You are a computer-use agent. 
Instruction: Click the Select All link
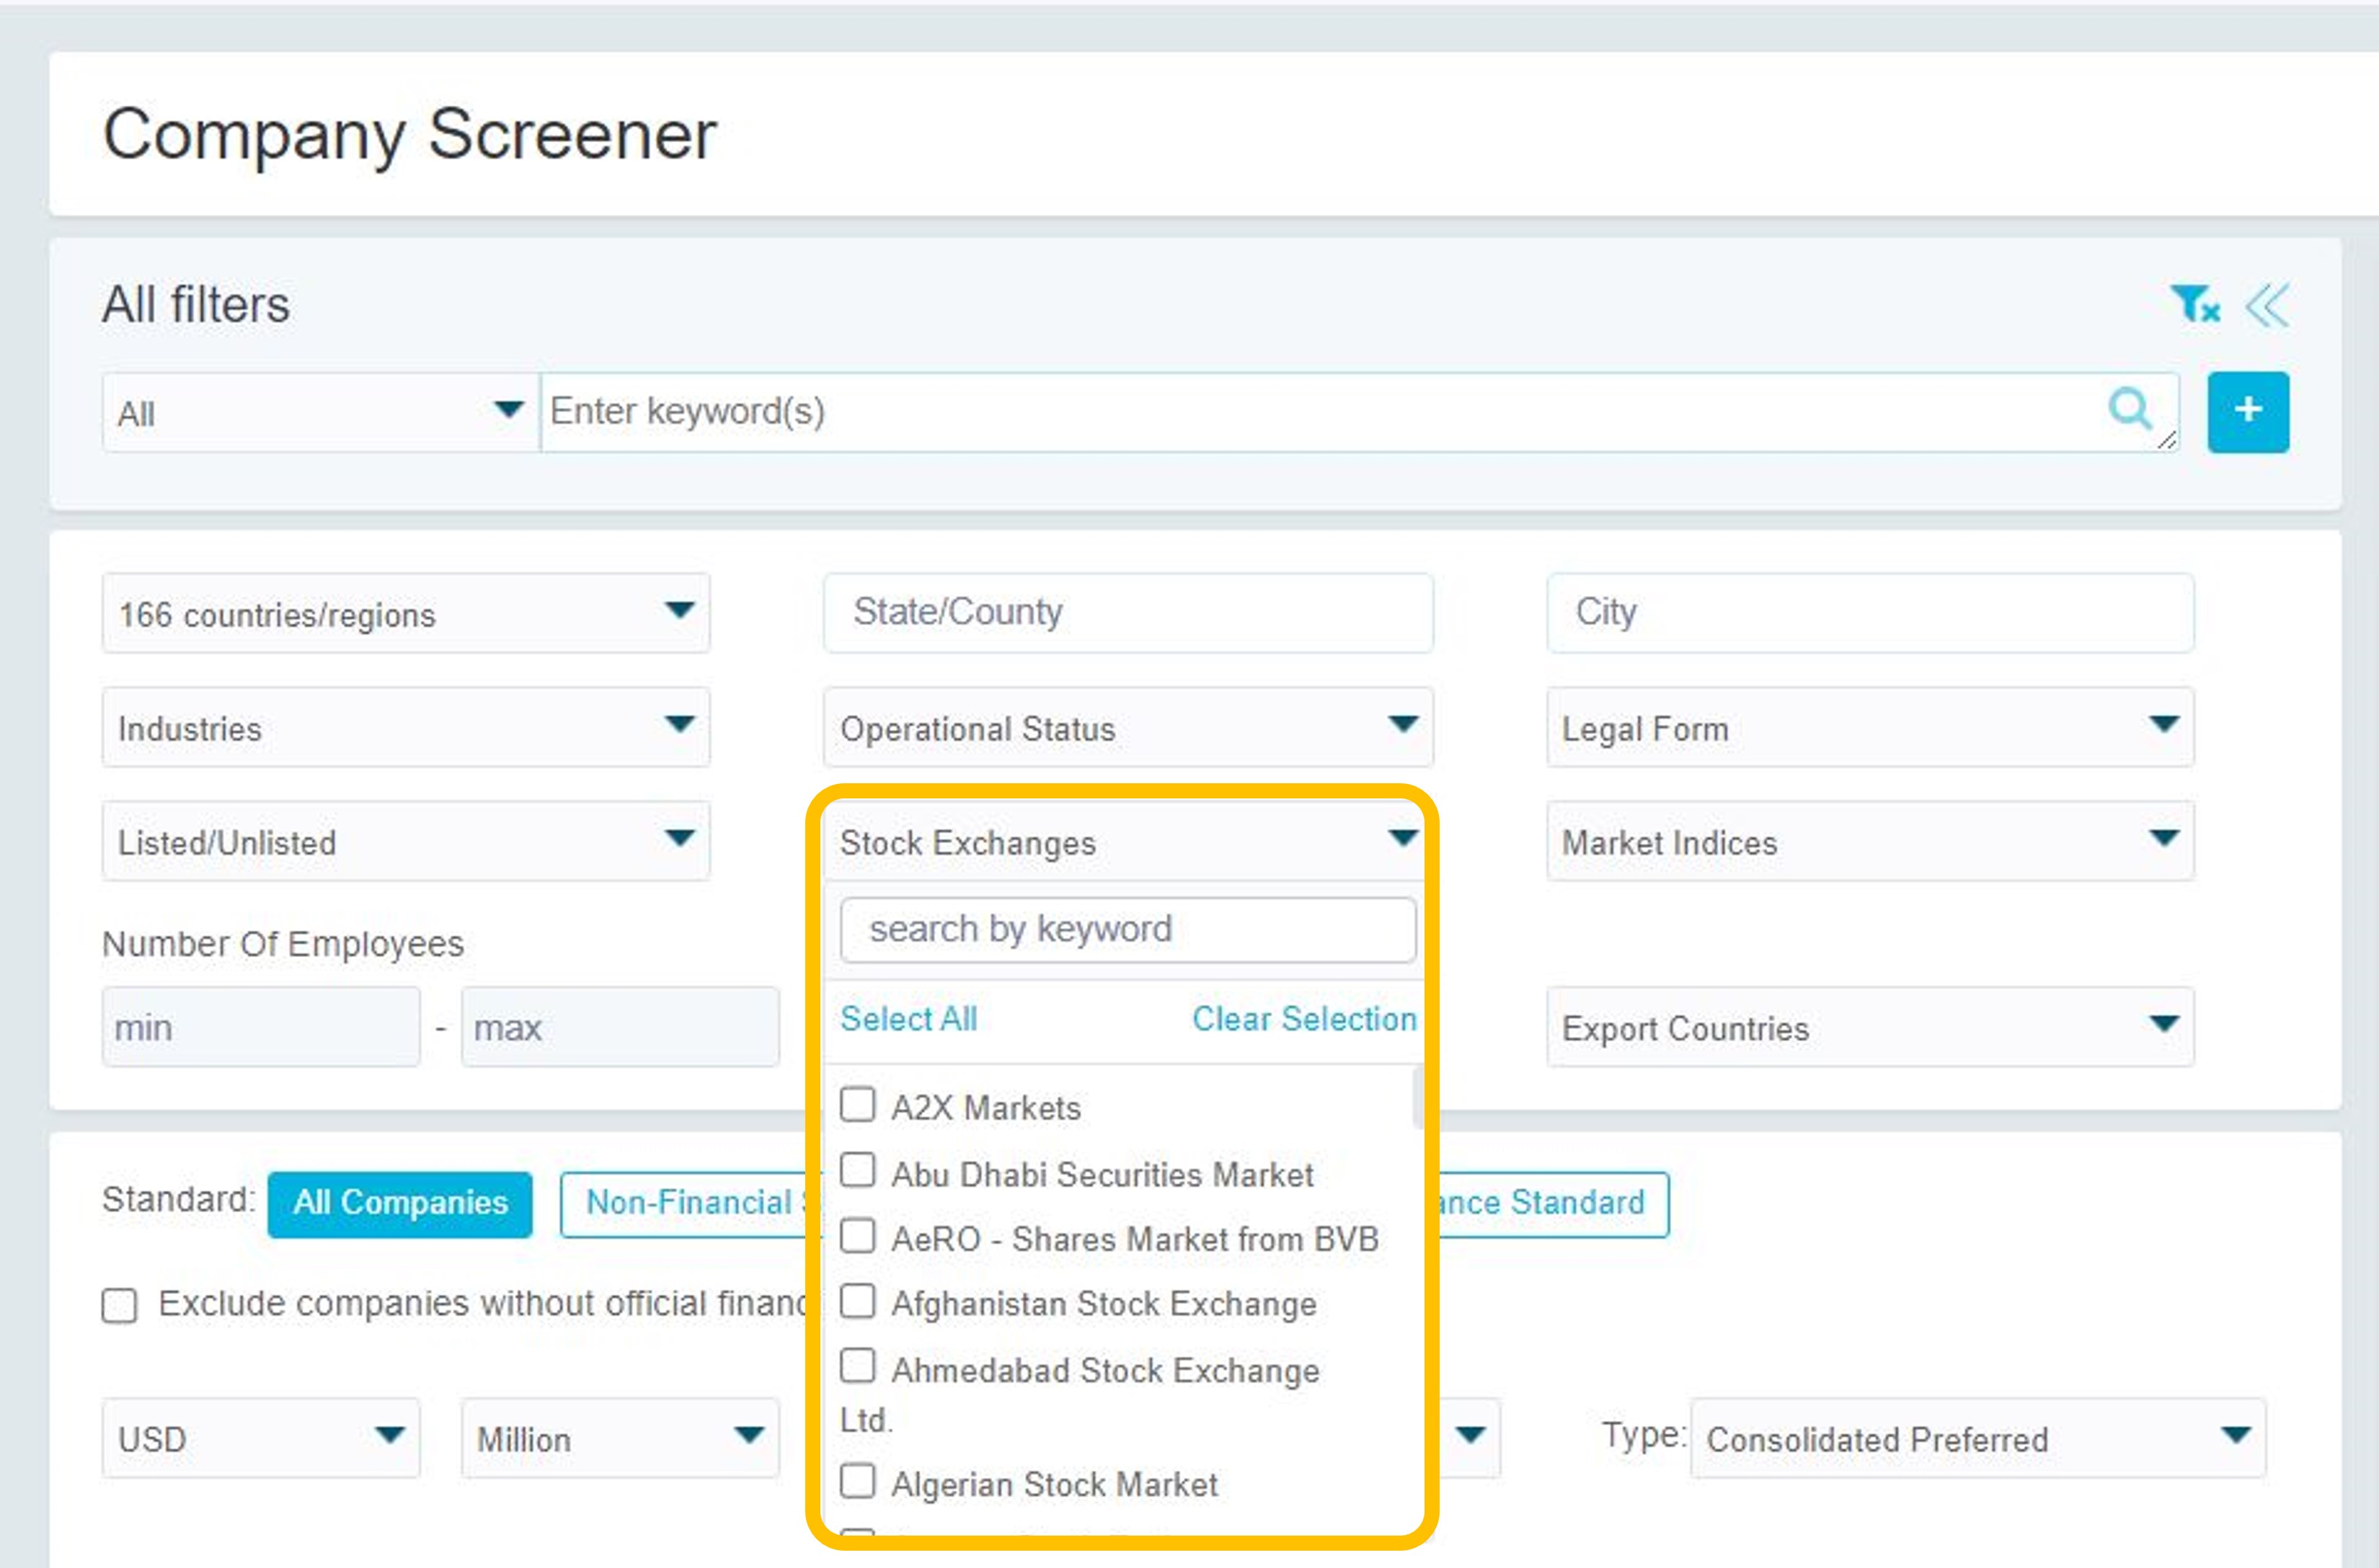point(908,1019)
